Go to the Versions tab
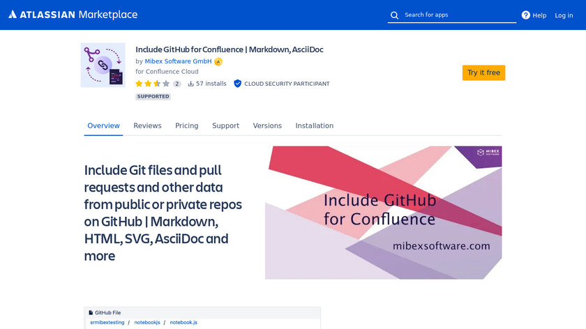This screenshot has height=329, width=586. pyautogui.click(x=267, y=126)
